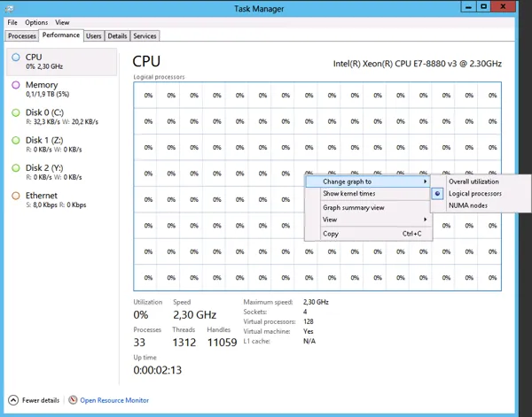This screenshot has height=417, width=532.
Task: Open the Options menu
Action: tap(36, 22)
